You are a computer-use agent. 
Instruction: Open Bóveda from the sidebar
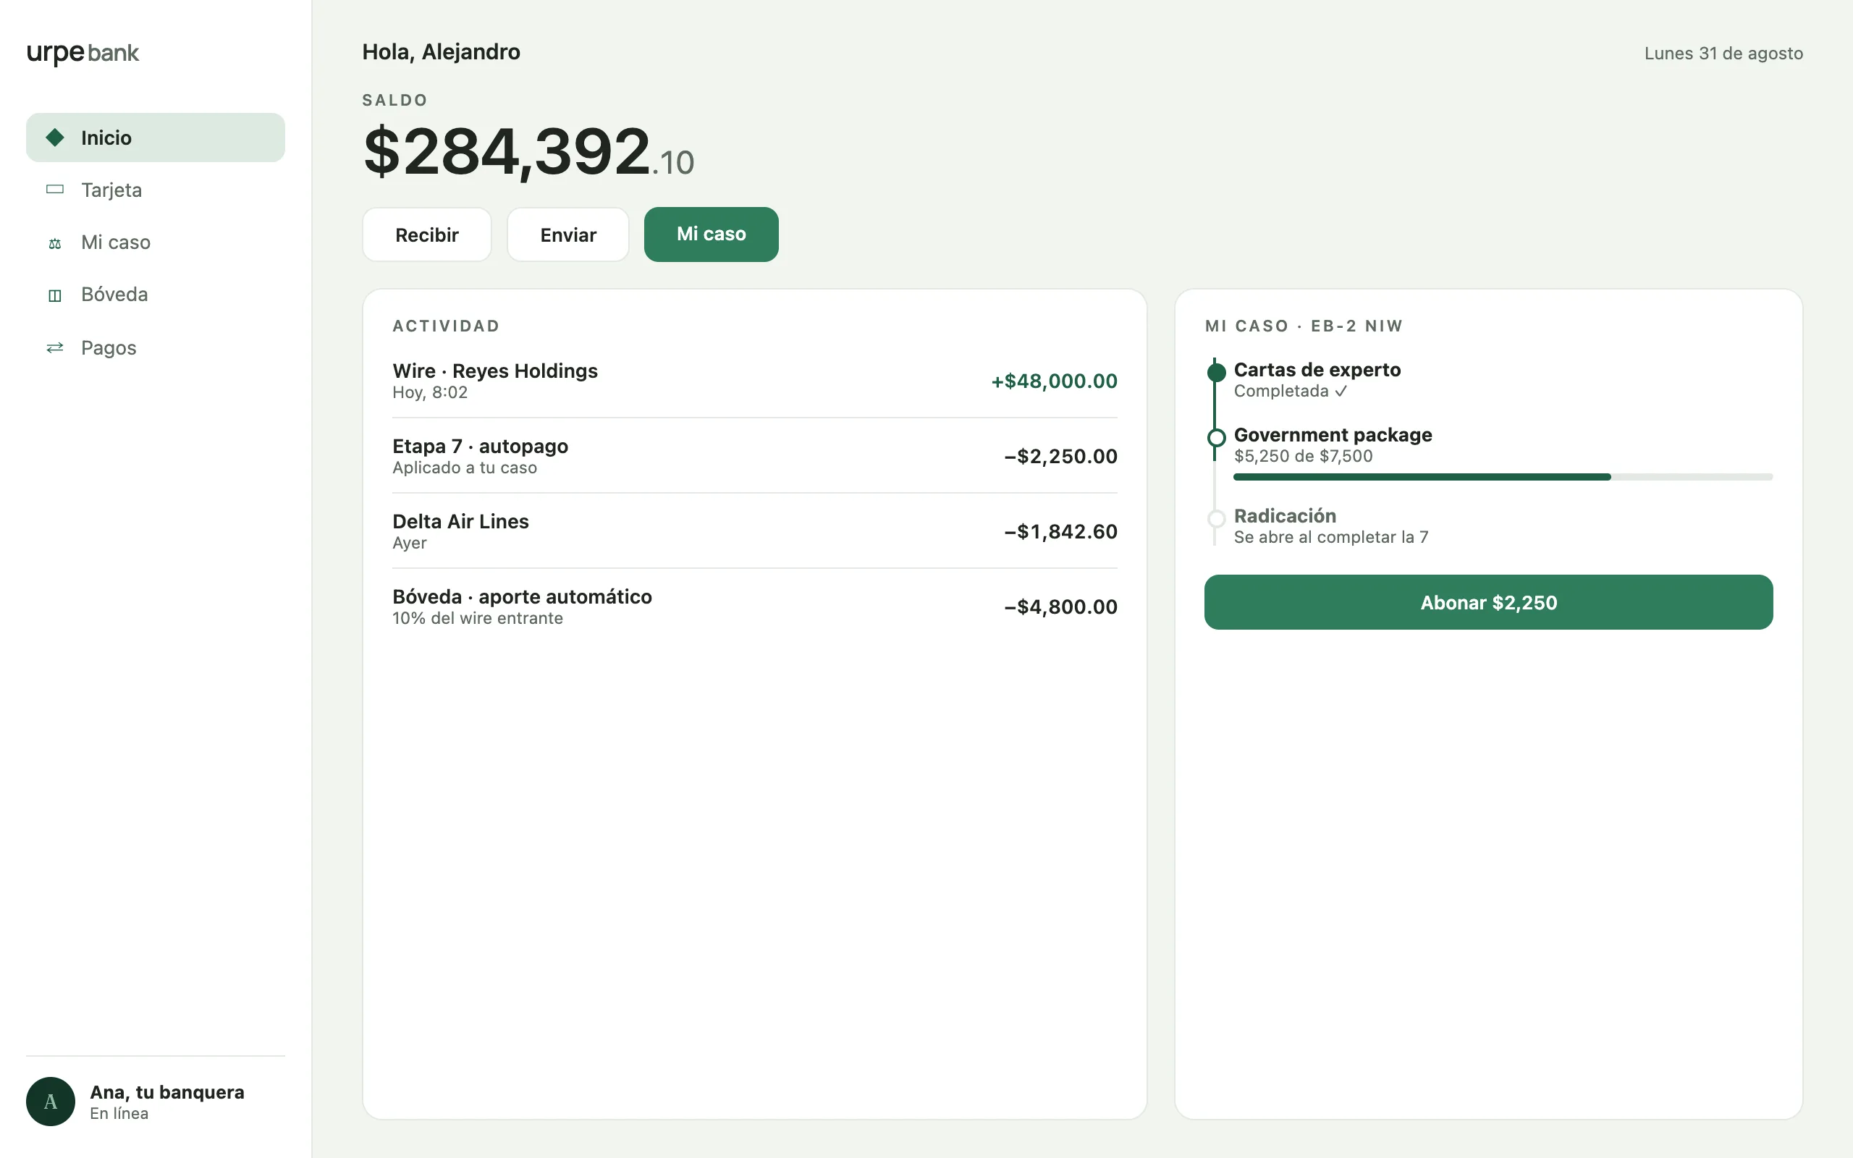(156, 295)
